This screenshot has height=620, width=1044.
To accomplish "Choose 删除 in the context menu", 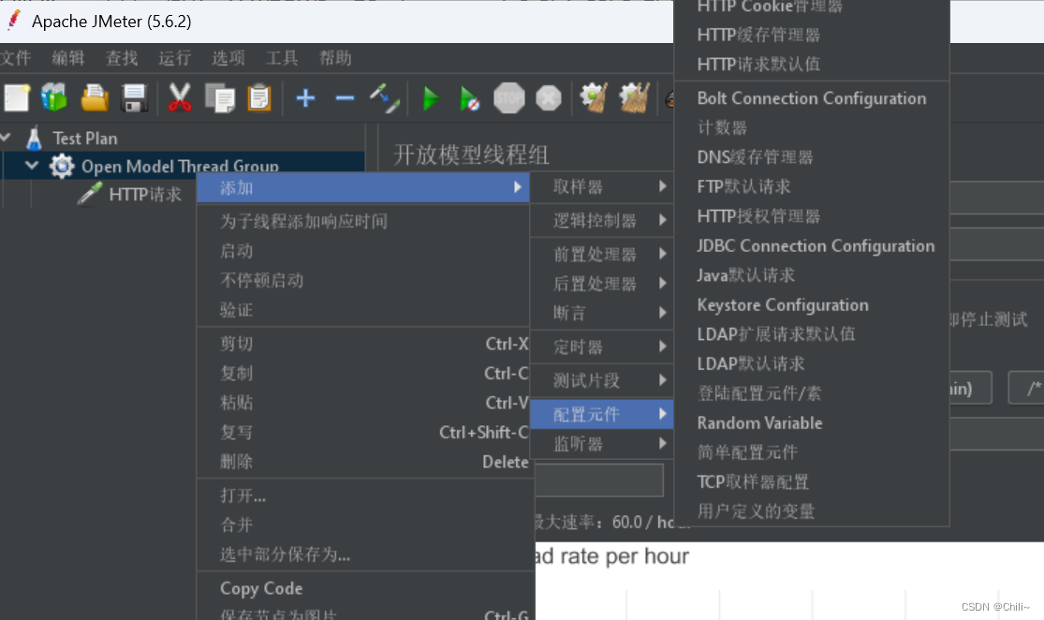I will (x=363, y=462).
